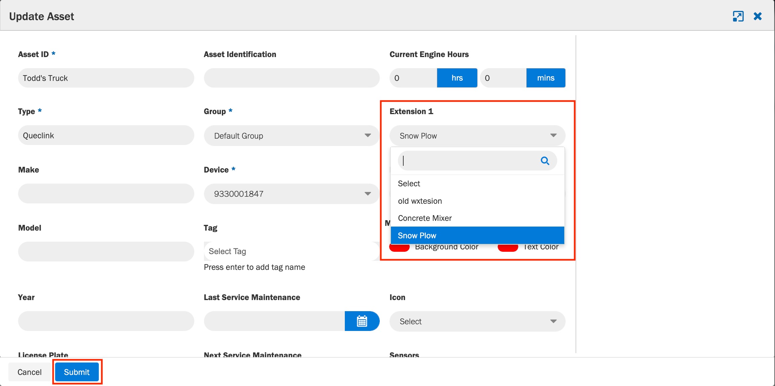Click the Group dropdown arrow
This screenshot has width=775, height=386.
[368, 136]
